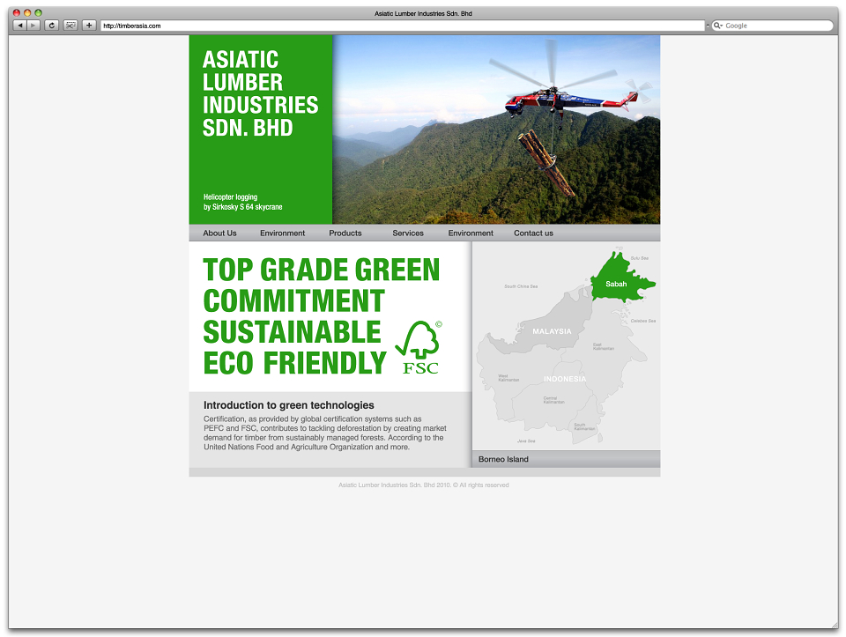Screen dimensions: 846x637
Task: Click the South Kalimantan map label
Action: 584,426
